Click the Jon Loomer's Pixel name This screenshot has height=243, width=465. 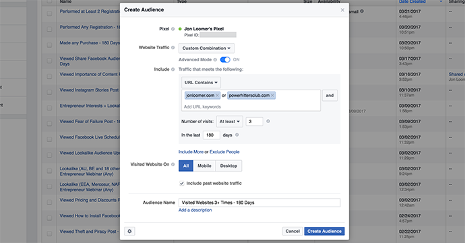(x=204, y=29)
